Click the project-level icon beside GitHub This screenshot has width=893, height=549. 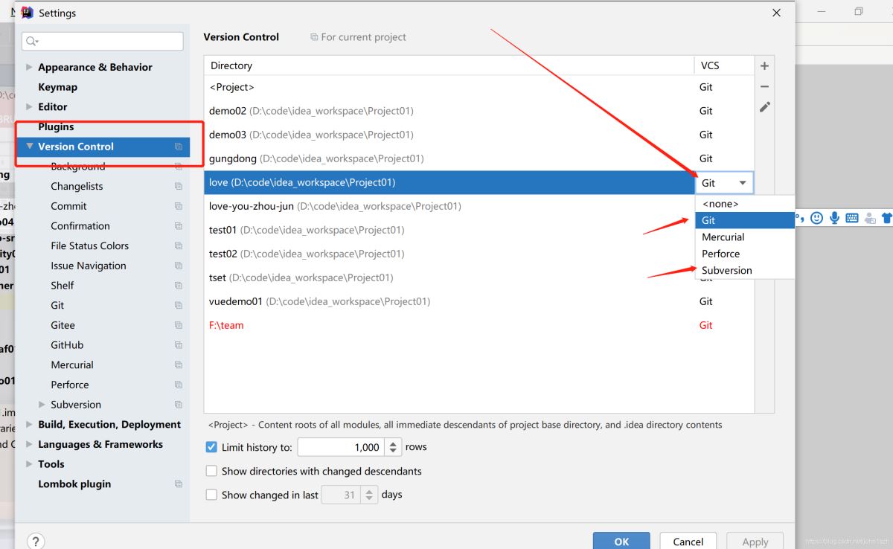(x=179, y=345)
